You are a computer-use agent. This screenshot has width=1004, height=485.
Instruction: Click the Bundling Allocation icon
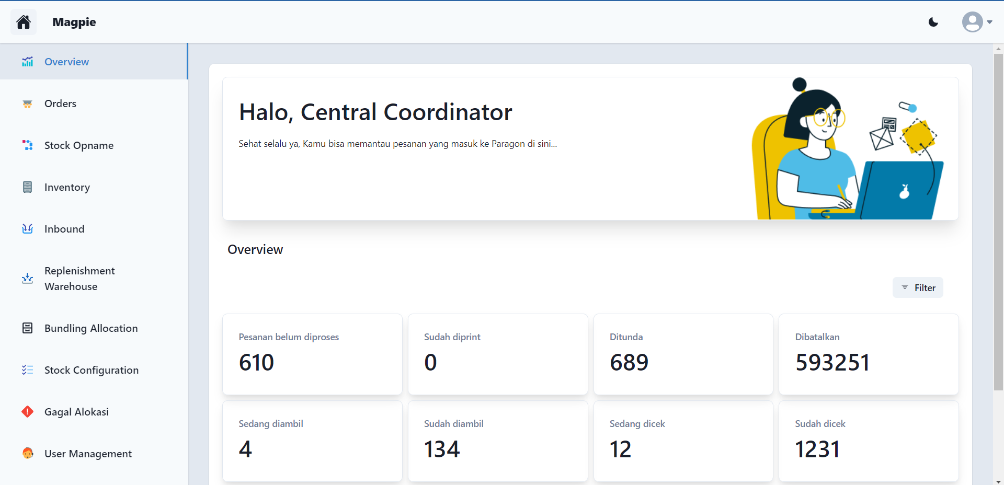[28, 328]
